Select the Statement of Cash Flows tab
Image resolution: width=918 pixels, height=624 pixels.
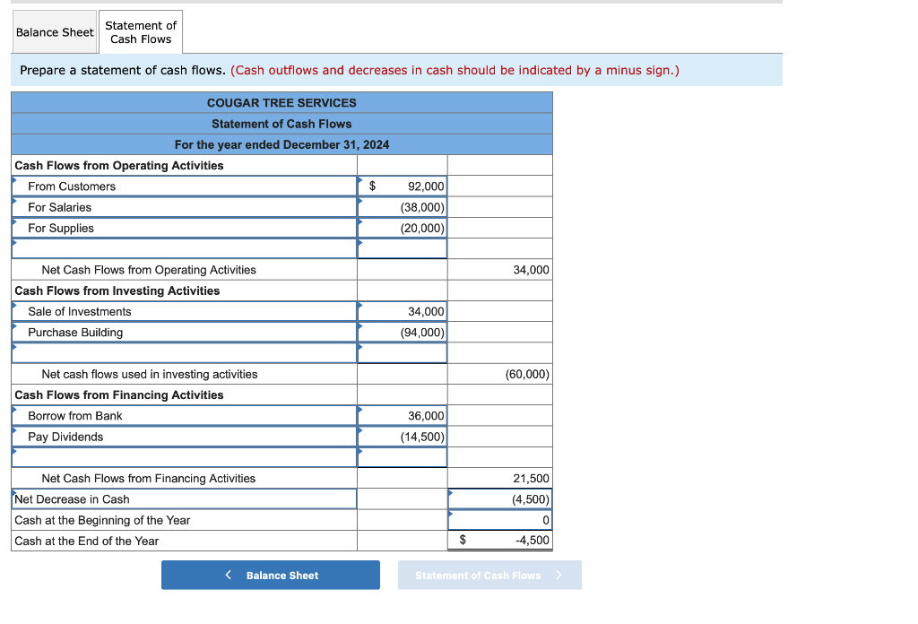click(x=140, y=31)
